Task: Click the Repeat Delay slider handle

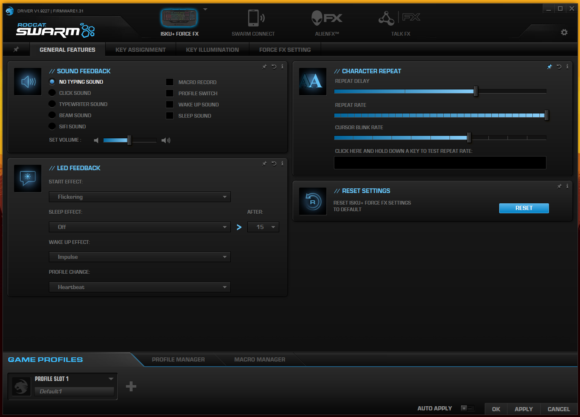Action: pos(476,91)
